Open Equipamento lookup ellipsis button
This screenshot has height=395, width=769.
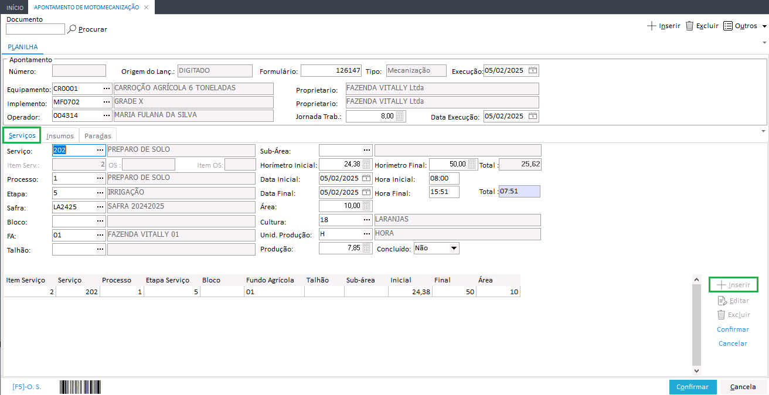click(107, 88)
